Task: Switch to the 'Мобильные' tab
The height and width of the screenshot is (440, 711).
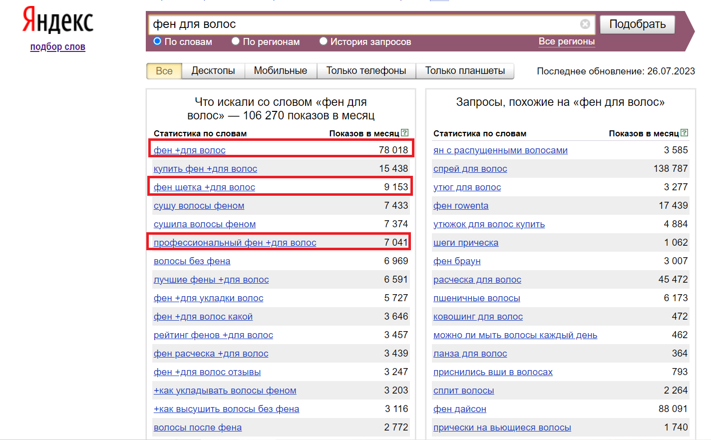Action: click(281, 71)
